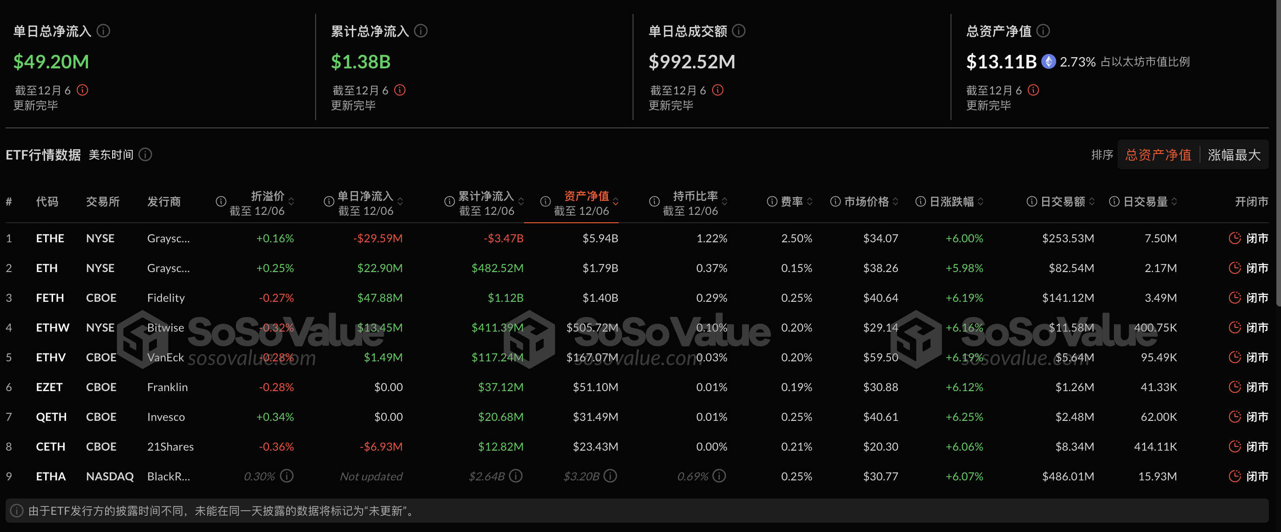Click the 闭市 status indicator in FETH row
Image resolution: width=1281 pixels, height=532 pixels.
point(1235,298)
